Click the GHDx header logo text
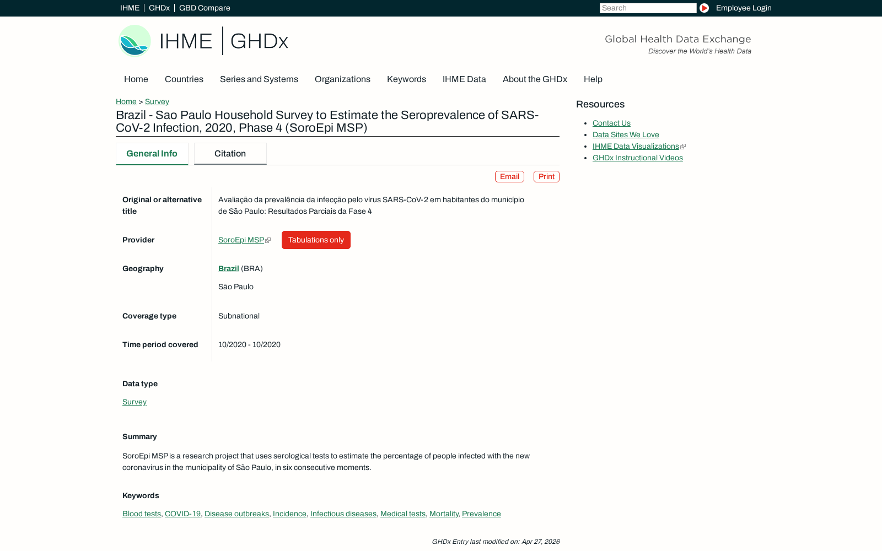Screen dimensions: 882x551 pyautogui.click(x=259, y=41)
